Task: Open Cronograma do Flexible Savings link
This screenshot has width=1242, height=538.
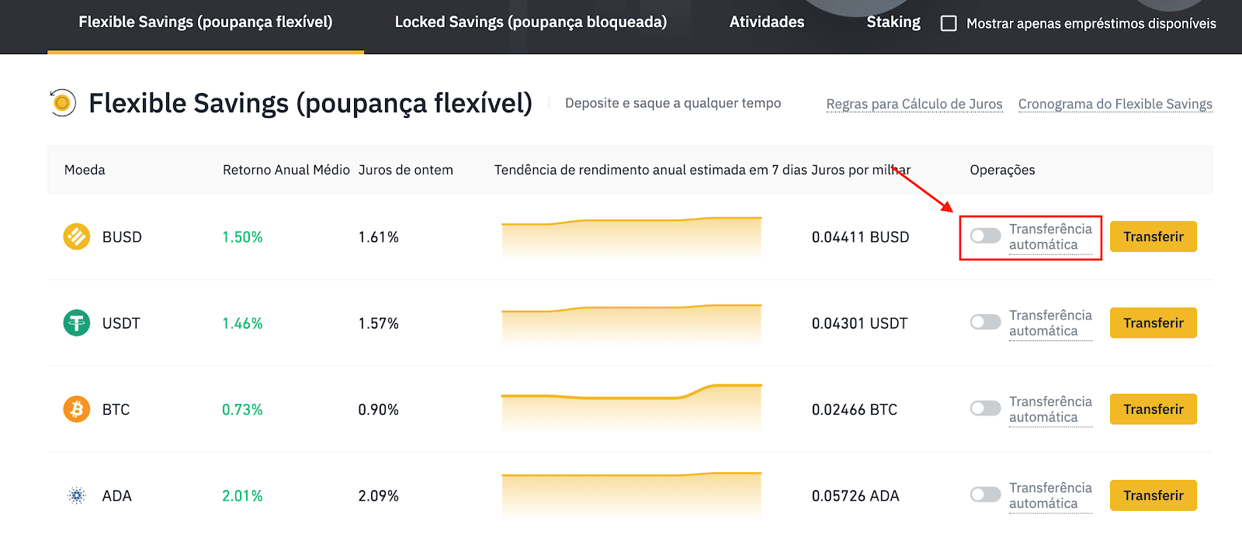Action: (x=1115, y=104)
